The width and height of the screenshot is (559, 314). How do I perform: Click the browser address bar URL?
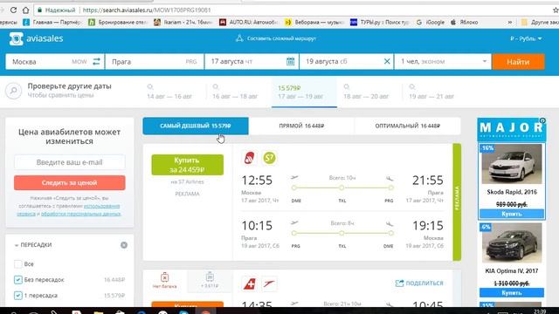147,10
